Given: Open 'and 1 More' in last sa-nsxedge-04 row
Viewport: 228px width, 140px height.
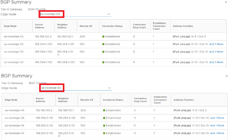Looking at the screenshot, I should coord(217,133).
